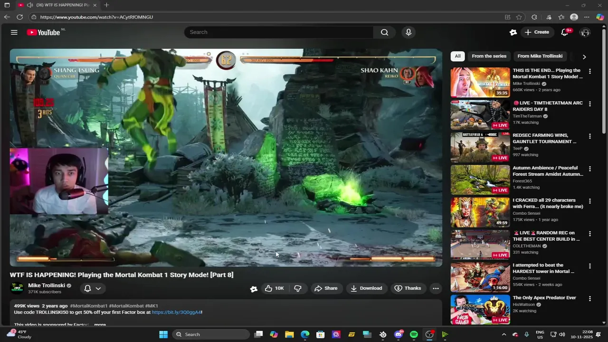Click the Ask sparkle icon beside Create

click(513, 32)
